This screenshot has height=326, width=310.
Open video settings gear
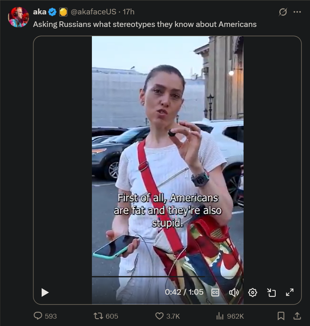tap(252, 292)
